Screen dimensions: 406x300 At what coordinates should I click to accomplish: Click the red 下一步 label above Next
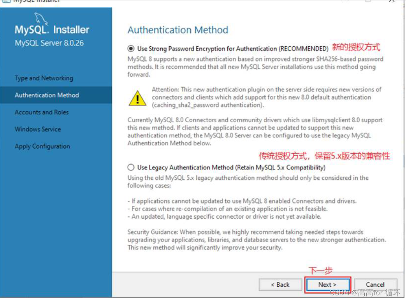click(320, 270)
